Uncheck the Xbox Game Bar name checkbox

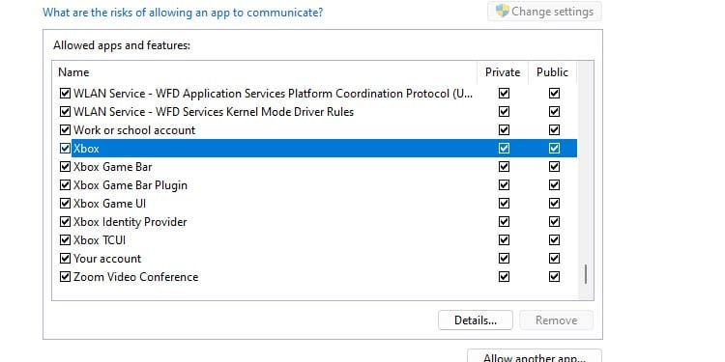pyautogui.click(x=65, y=167)
